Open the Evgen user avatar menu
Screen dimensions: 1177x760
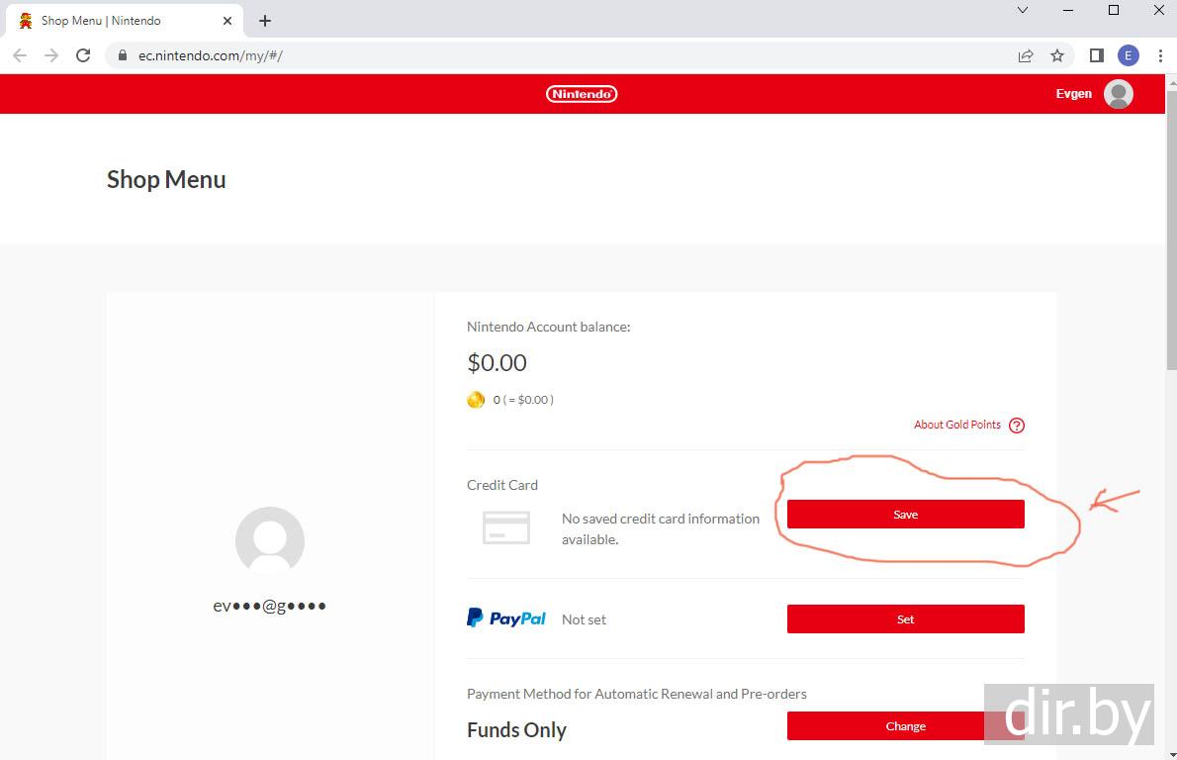coord(1118,94)
